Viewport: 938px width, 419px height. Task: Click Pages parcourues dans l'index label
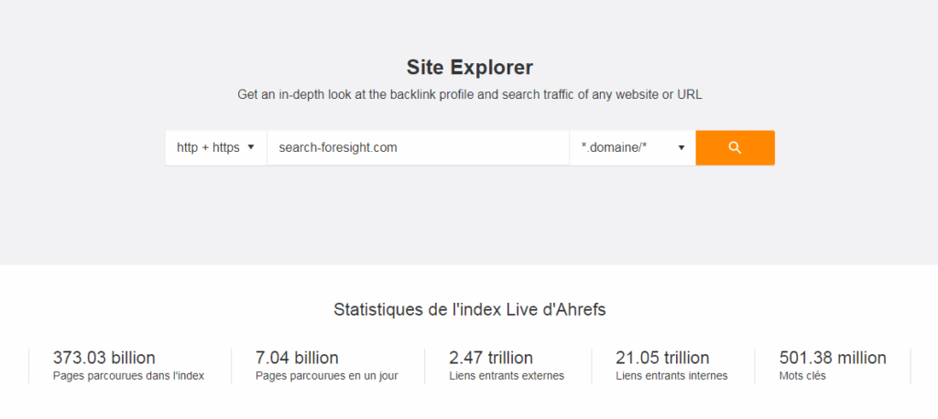pos(128,376)
